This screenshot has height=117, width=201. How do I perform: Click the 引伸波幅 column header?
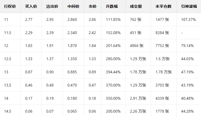[x=187, y=6]
